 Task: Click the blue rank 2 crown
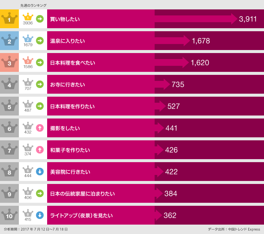(x=9, y=41)
